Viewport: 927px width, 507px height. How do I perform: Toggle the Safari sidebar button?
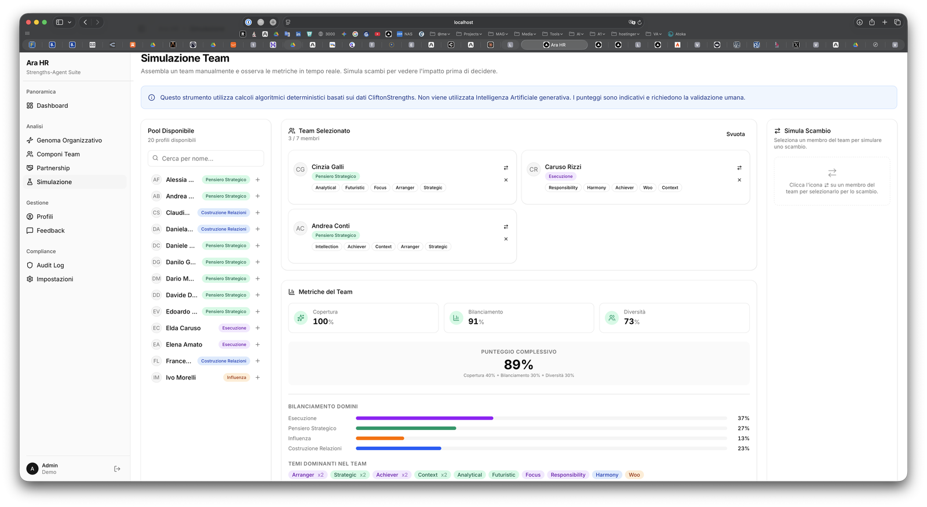click(59, 22)
